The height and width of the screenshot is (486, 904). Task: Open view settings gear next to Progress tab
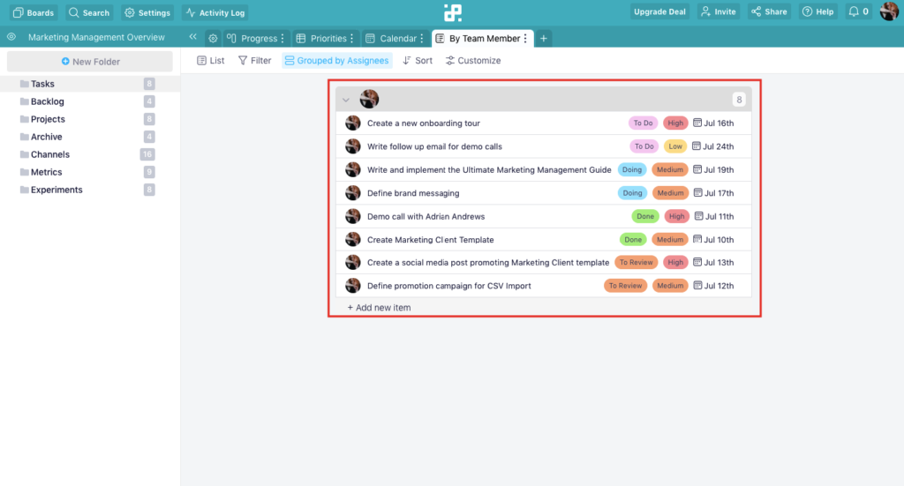[x=213, y=39]
